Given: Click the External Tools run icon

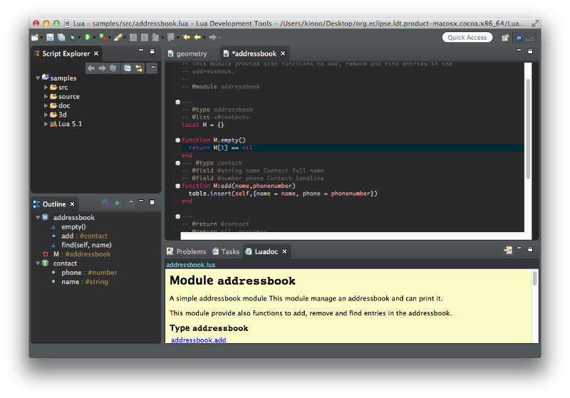Looking at the screenshot, I should [103, 38].
